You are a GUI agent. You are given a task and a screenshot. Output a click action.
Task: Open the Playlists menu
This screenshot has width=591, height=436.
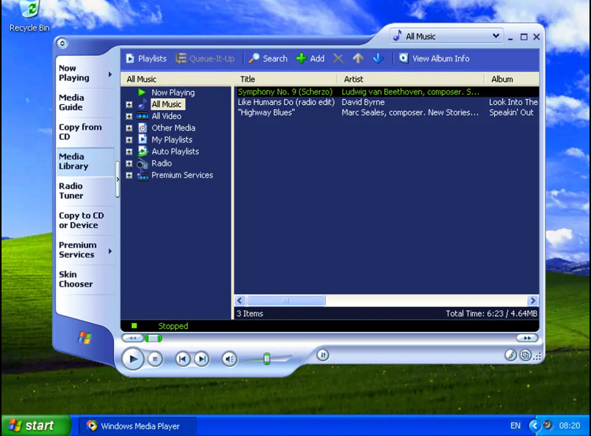[146, 59]
